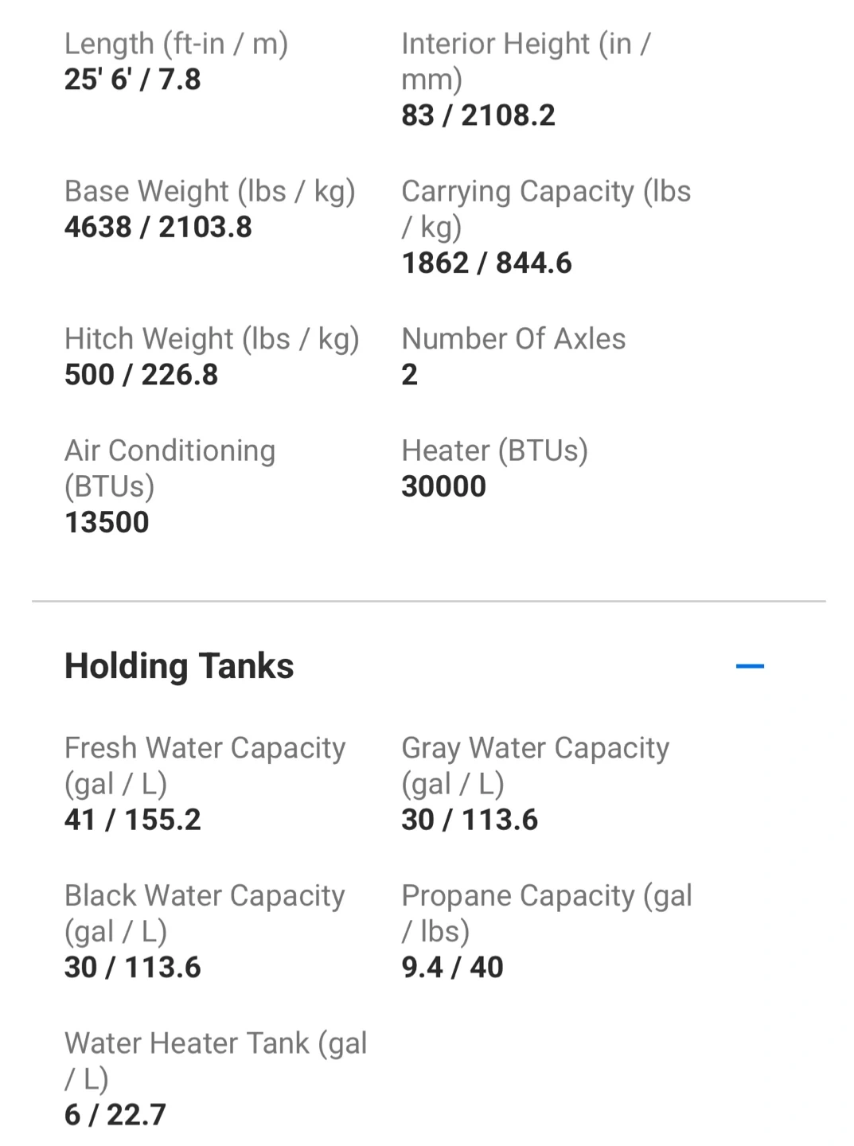
Task: Select the Base Weight value 4638 / 2103.8
Action: (x=158, y=228)
